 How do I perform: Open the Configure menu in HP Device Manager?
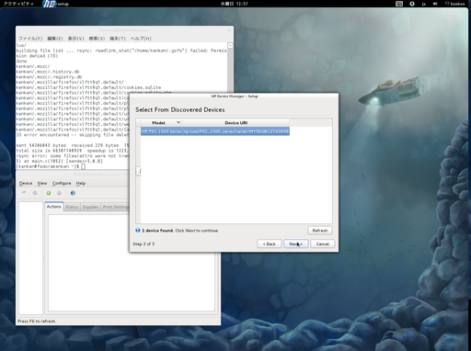click(x=62, y=183)
